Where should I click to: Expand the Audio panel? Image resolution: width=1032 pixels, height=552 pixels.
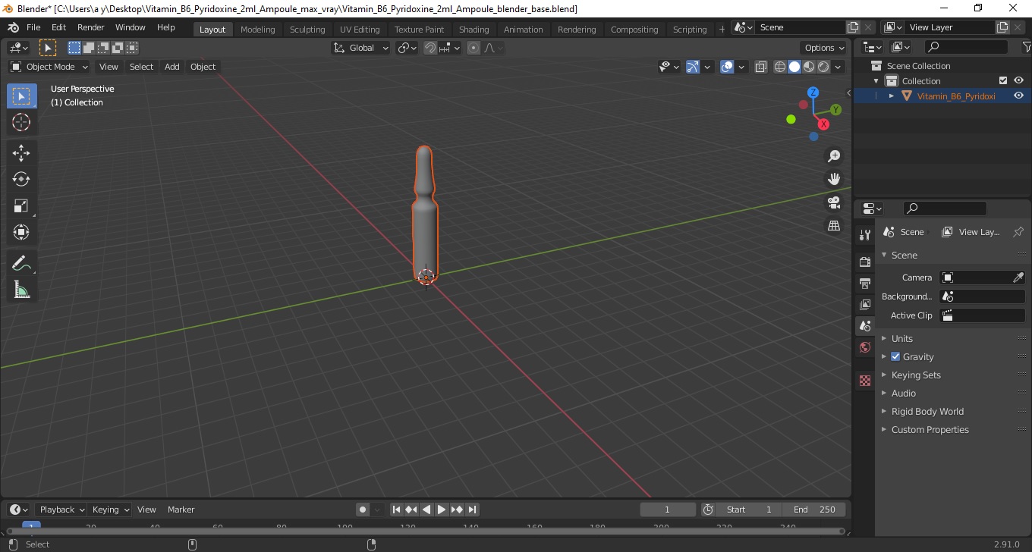click(x=903, y=393)
